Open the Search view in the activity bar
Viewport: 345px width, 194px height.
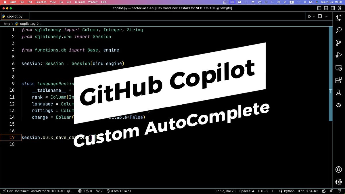[x=338, y=30]
